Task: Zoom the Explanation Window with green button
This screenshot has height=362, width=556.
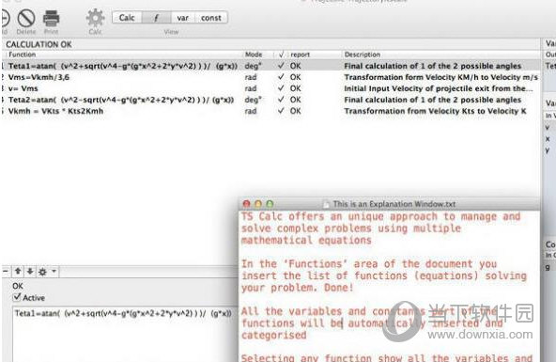Action: pyautogui.click(x=270, y=204)
